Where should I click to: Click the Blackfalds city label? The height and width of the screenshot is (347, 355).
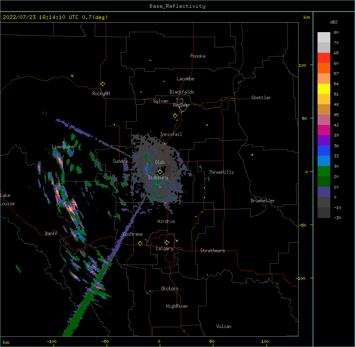click(182, 92)
